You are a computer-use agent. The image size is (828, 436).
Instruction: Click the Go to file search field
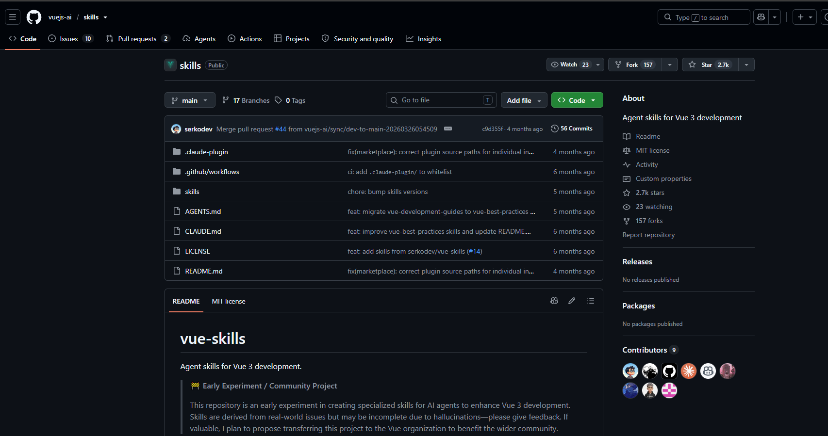click(x=441, y=100)
